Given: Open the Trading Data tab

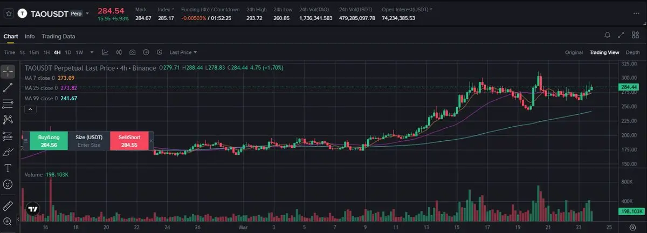Looking at the screenshot, I should click(58, 36).
